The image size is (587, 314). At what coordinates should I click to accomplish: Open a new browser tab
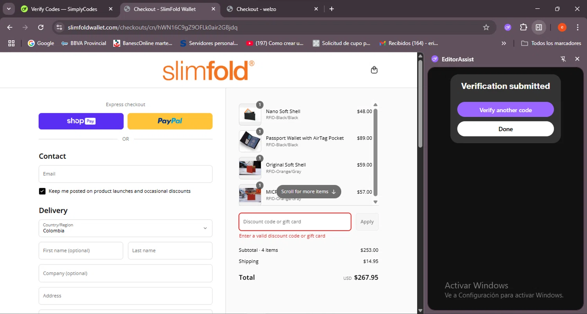pyautogui.click(x=331, y=9)
